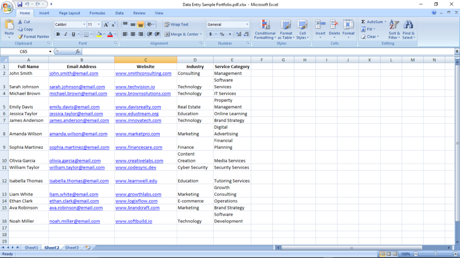Click the Delete cells icon
This screenshot has height=258, width=460.
pyautogui.click(x=334, y=25)
